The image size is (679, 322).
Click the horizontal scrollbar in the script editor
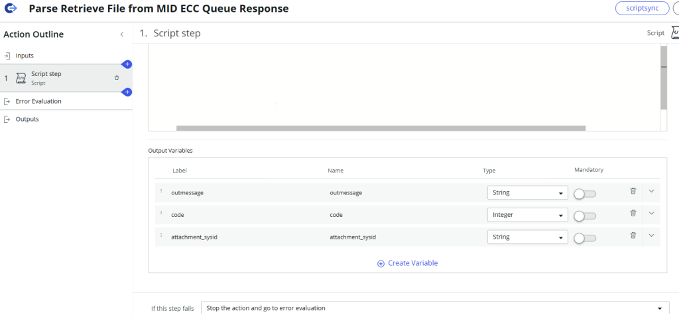[x=381, y=128]
